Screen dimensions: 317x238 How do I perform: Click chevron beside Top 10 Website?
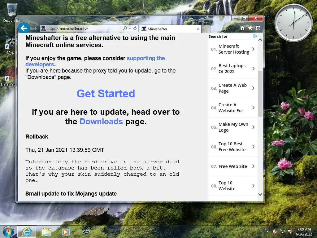coord(253,186)
